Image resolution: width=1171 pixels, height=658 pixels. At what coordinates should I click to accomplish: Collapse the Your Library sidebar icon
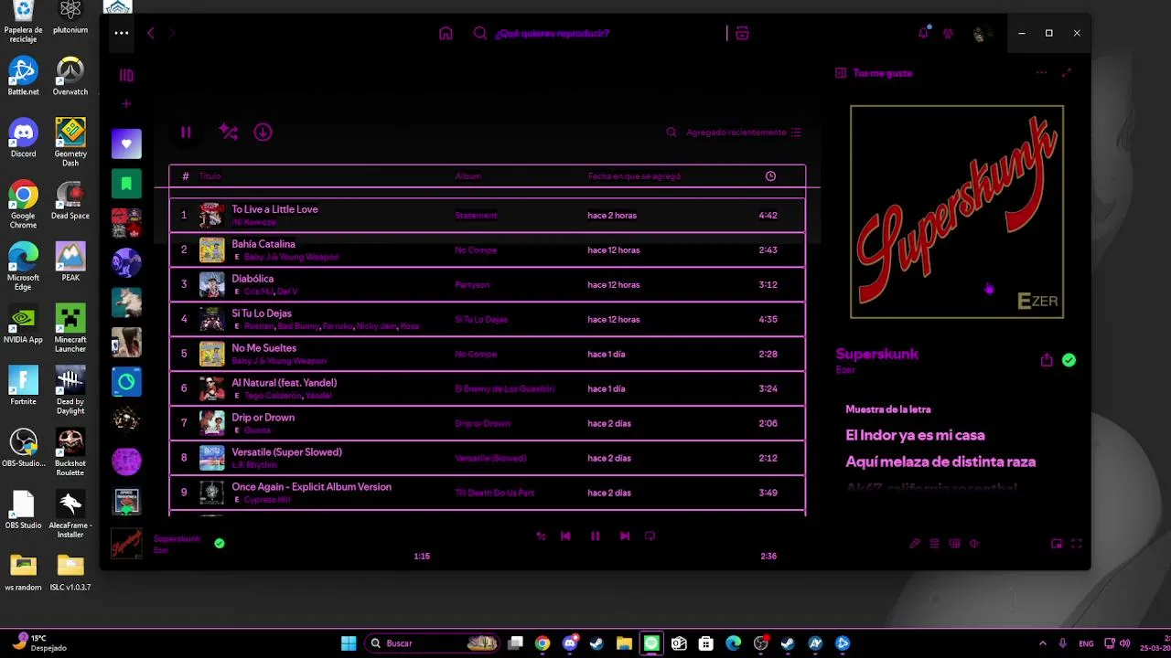point(126,76)
